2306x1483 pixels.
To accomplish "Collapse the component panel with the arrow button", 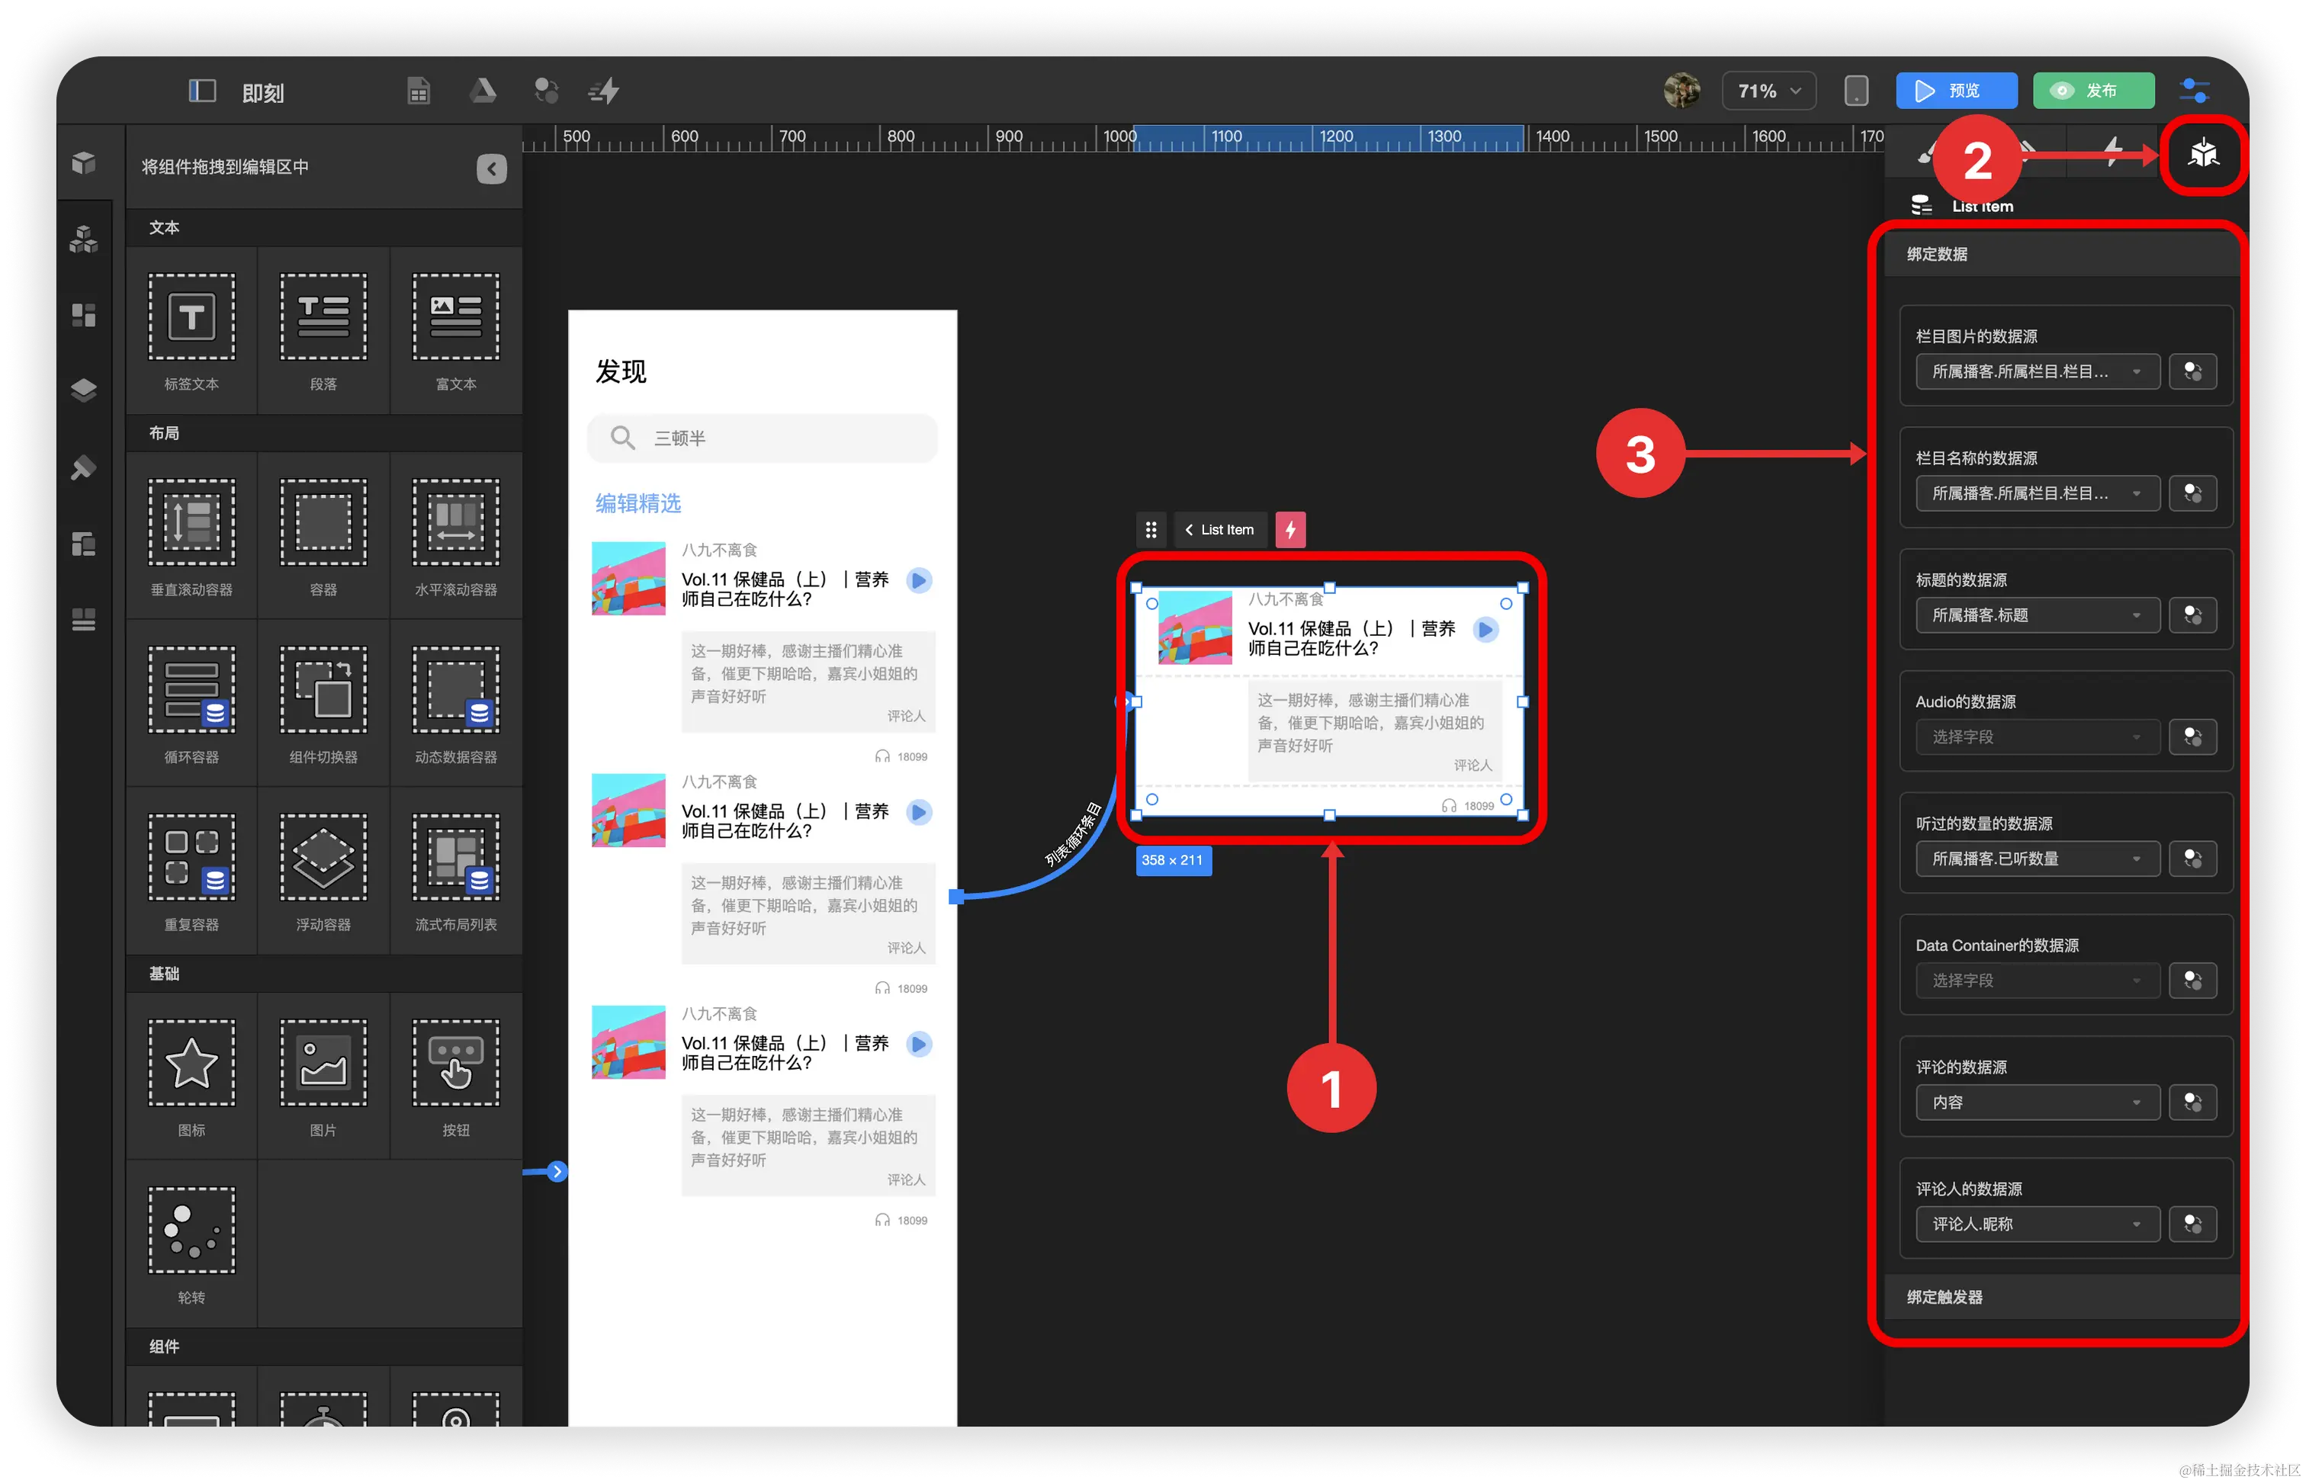I will tap(491, 169).
